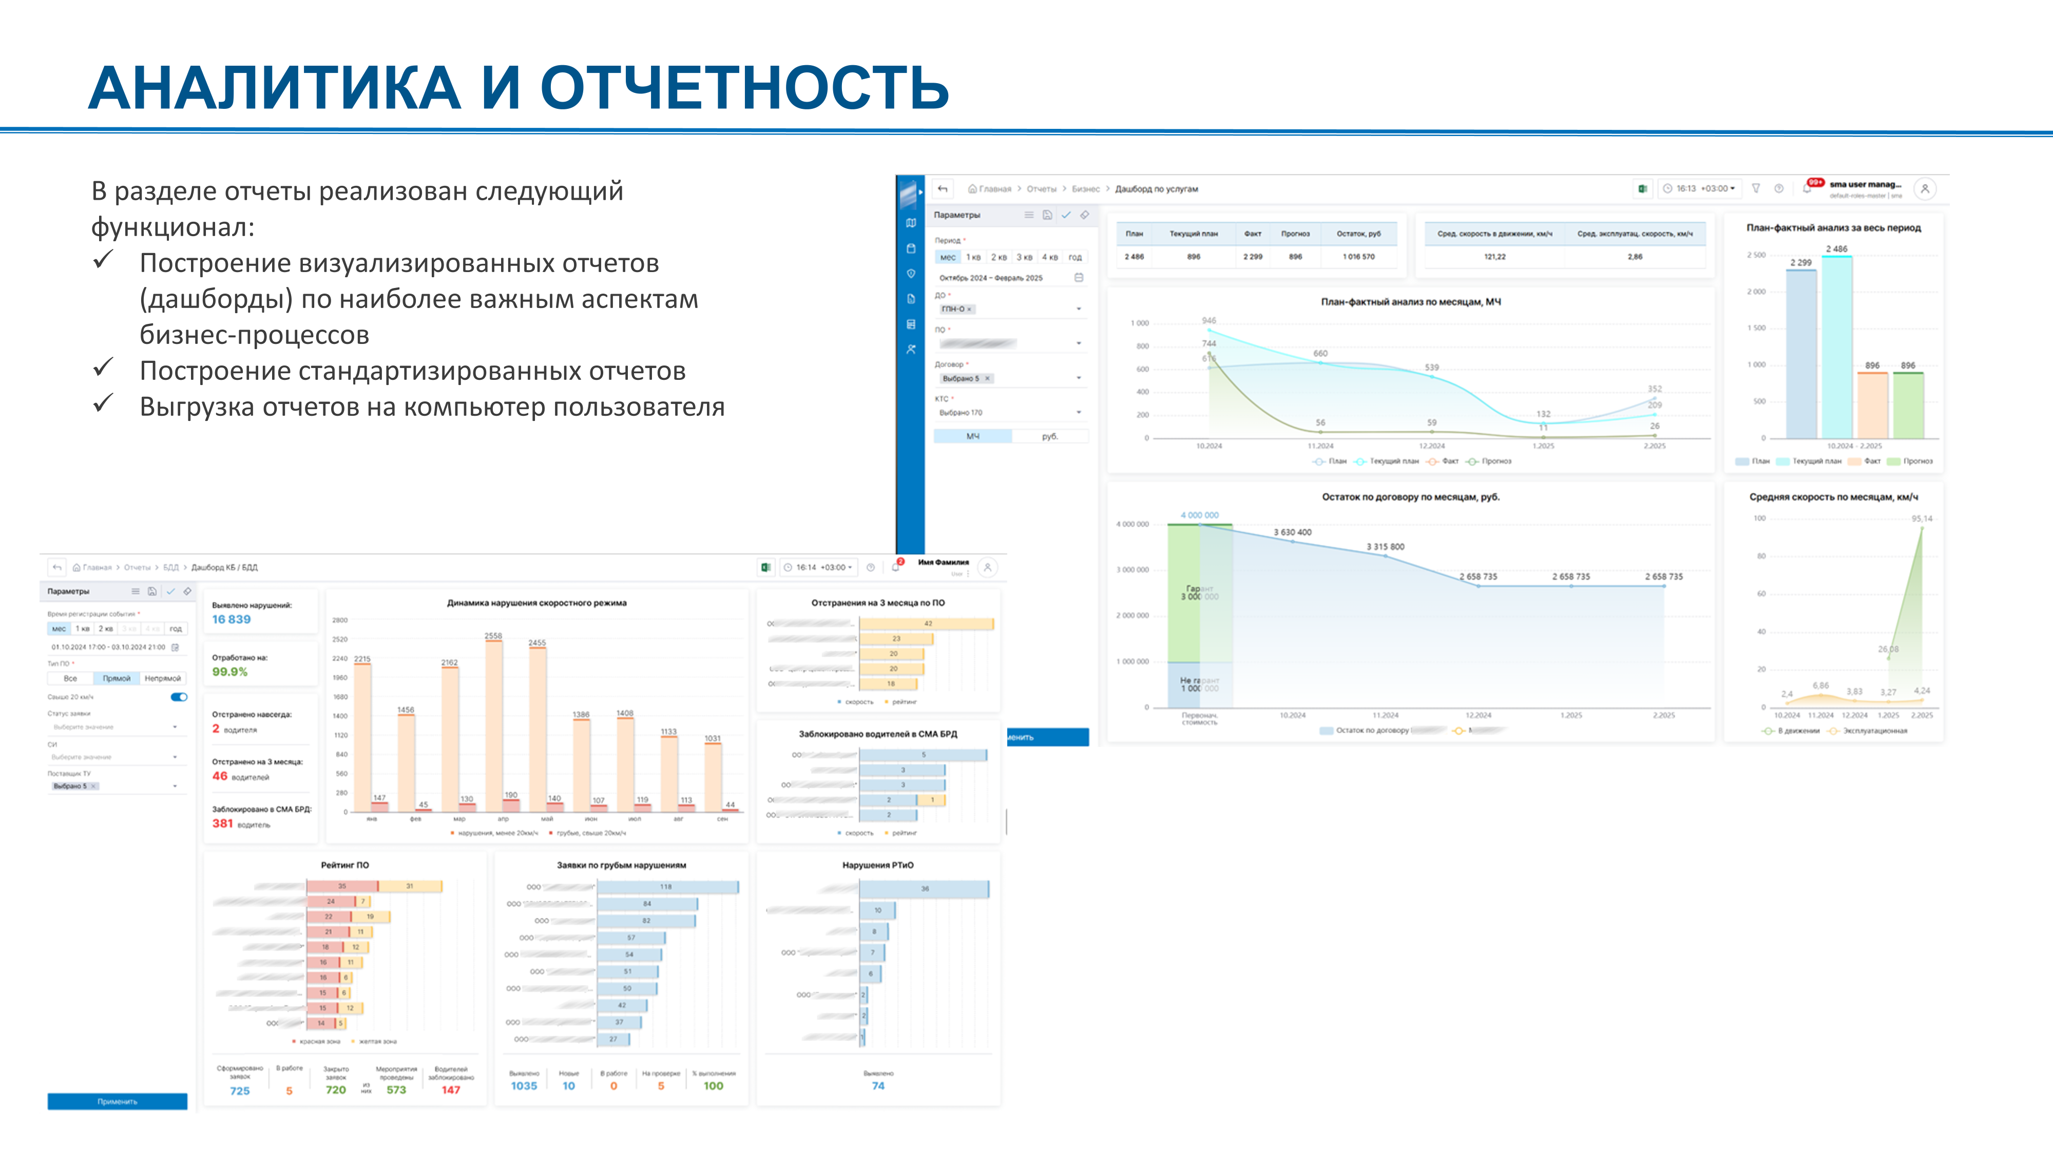Click the Применить button
The height and width of the screenshot is (1155, 2053).
[x=117, y=1102]
